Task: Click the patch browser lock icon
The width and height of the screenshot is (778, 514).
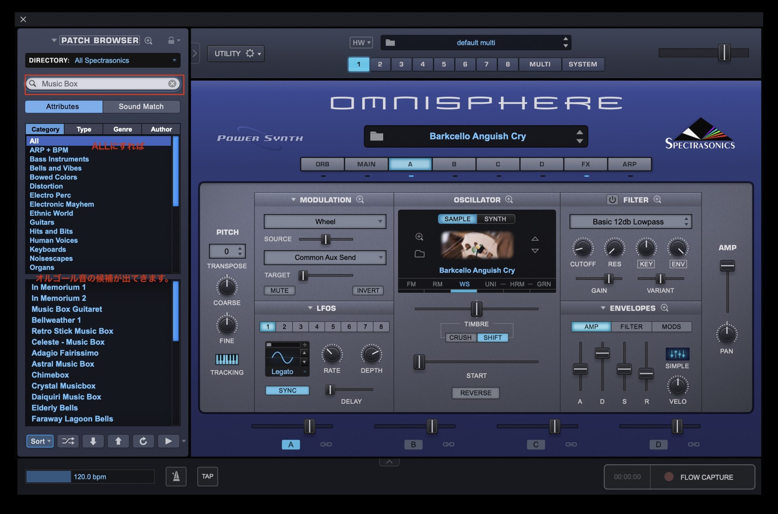Action: point(171,40)
